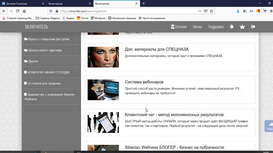Open Начальная страница bookmark
273x153 pixels.
122,18
